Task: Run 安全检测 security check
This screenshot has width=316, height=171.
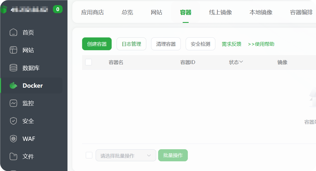Action: coord(200,44)
